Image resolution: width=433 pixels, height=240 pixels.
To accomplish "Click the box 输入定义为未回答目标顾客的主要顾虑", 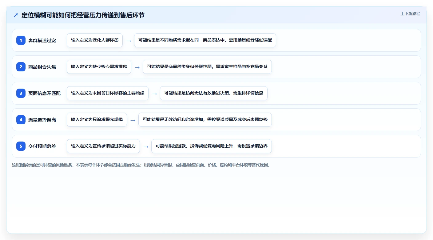I will click(108, 93).
